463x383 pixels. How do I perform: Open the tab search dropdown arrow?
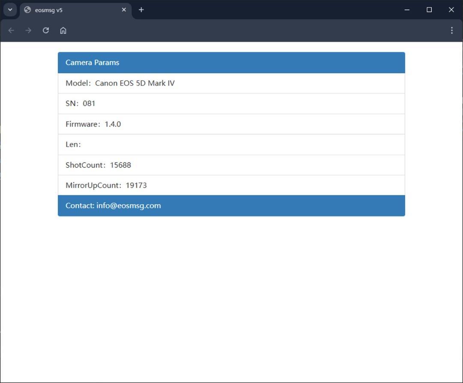click(10, 10)
